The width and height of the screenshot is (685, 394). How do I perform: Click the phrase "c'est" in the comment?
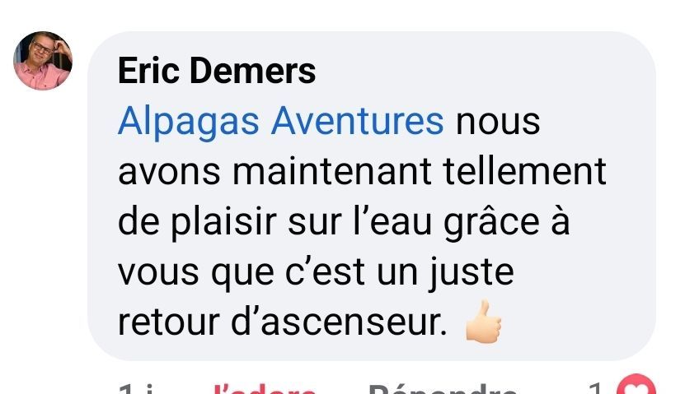(x=326, y=272)
